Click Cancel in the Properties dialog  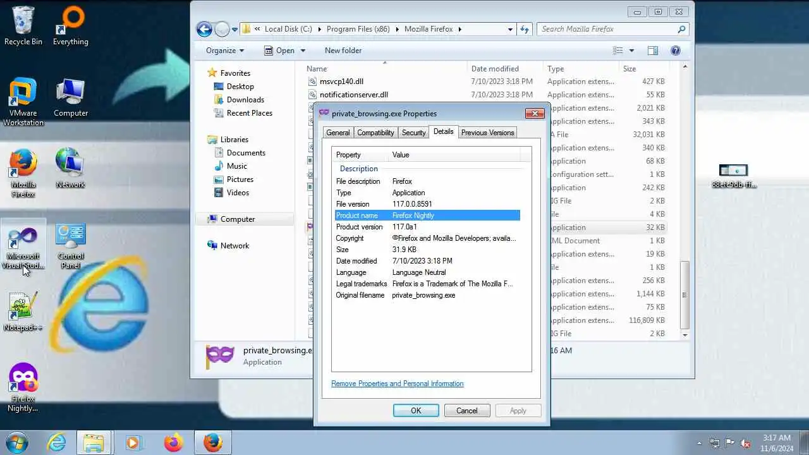pyautogui.click(x=467, y=411)
